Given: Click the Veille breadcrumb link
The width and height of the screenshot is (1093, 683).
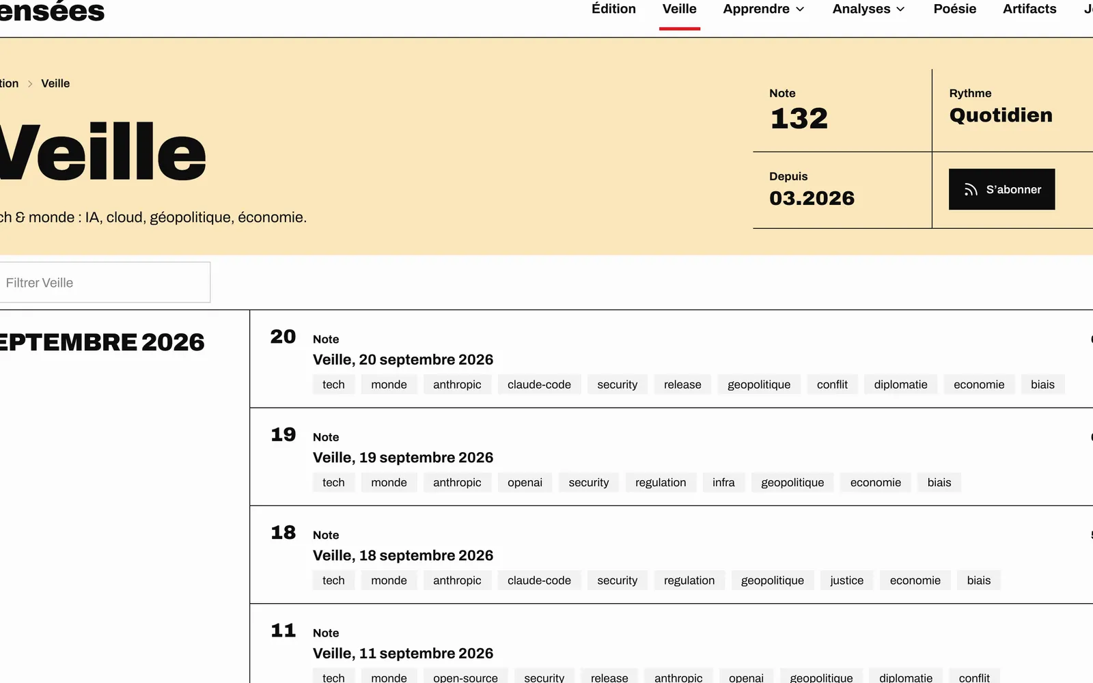Looking at the screenshot, I should 55,83.
